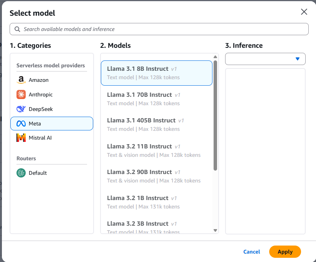Close the Select model dialog
316x262 pixels.
click(304, 12)
